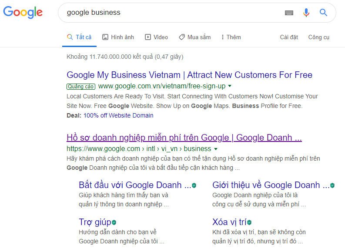This screenshot has height=249, width=345.
Task: Click snippet 'Giúp khách hàng tìm thấy bạn và'
Action: point(124,195)
